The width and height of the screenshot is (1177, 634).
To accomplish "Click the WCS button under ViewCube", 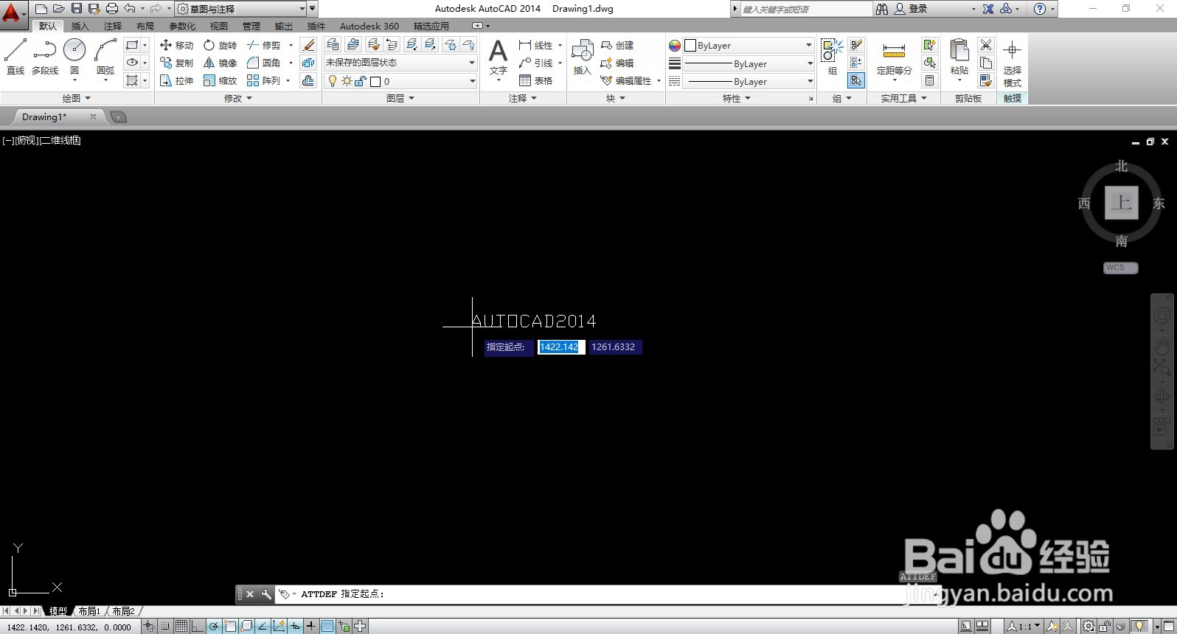I will click(x=1120, y=268).
